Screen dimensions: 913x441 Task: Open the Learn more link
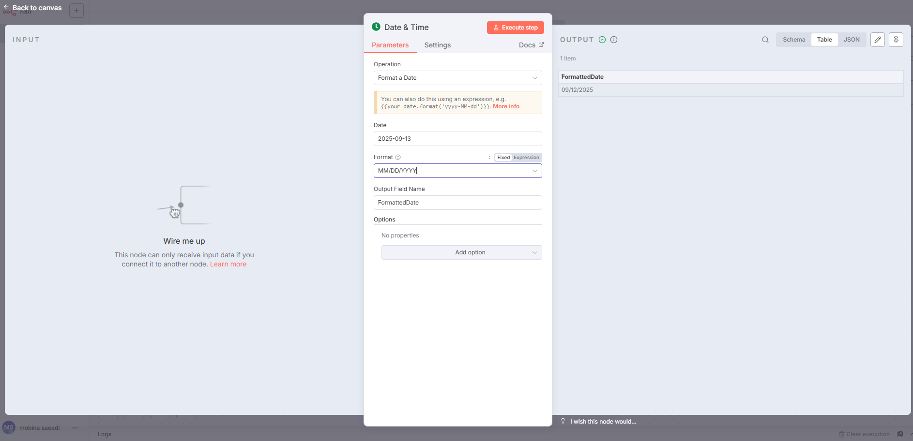coord(228,264)
